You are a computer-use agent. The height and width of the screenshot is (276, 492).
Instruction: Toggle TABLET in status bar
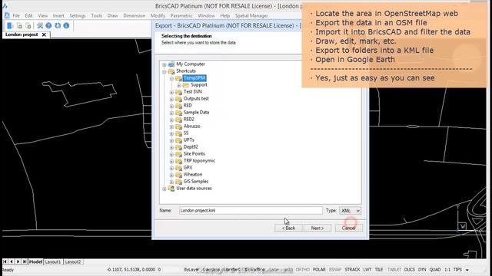(394, 269)
